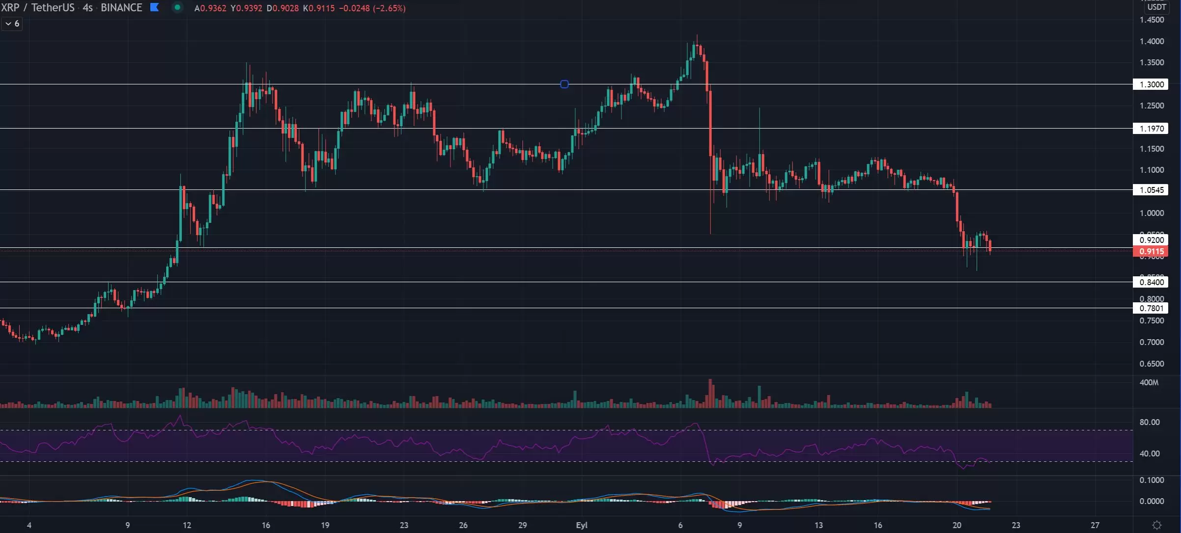This screenshot has width=1181, height=533.
Task: Click the green market status dot
Action: [177, 7]
